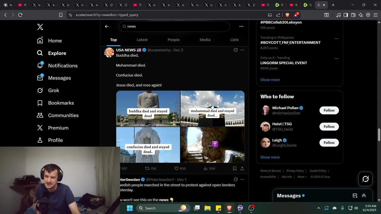View analytics showing 20K views

coord(209,169)
